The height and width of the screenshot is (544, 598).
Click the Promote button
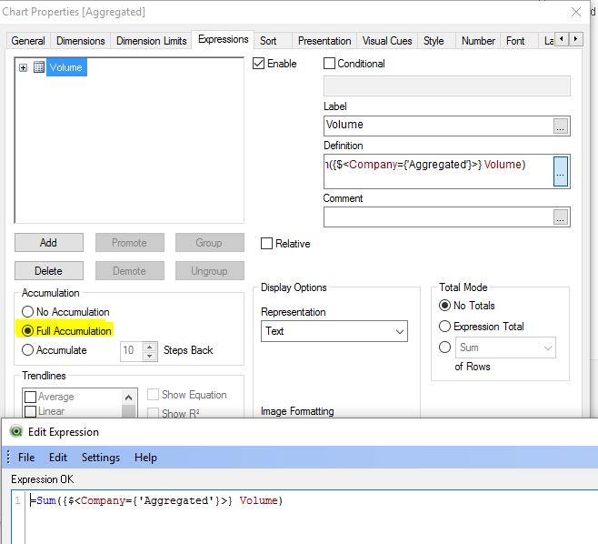coord(130,243)
